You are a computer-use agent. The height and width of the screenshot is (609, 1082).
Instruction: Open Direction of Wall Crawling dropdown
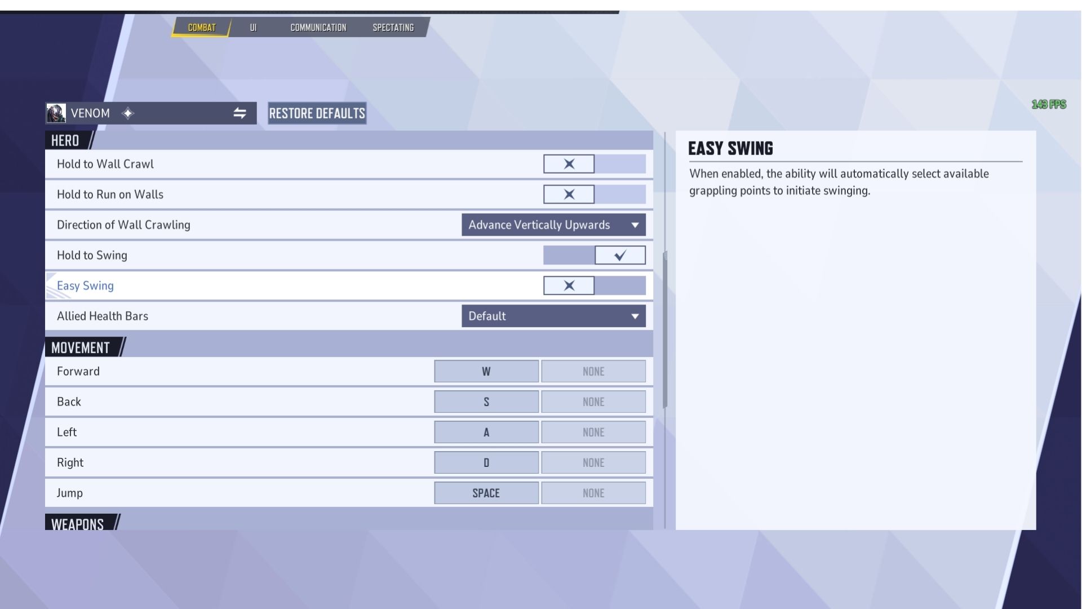(553, 225)
